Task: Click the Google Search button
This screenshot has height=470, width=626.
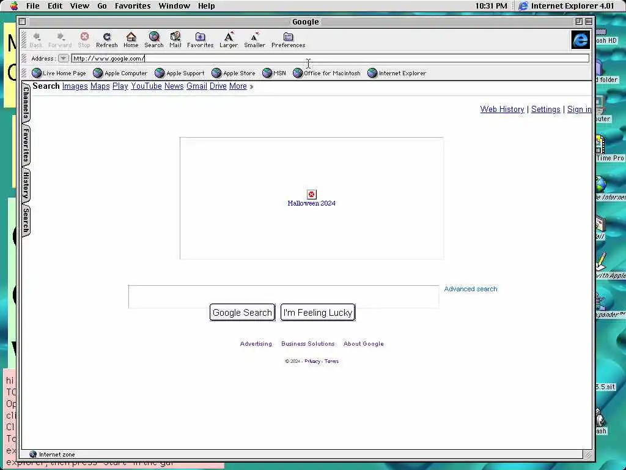Action: 242,313
